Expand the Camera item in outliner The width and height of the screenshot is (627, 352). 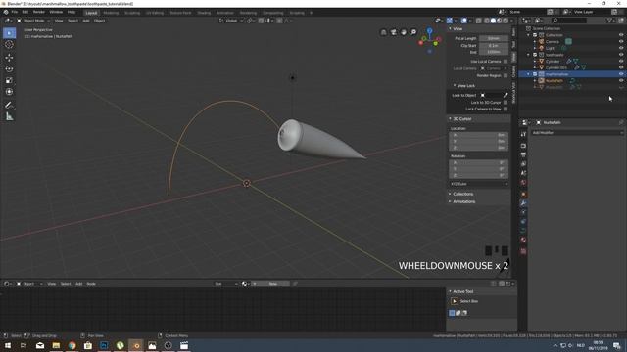point(535,41)
